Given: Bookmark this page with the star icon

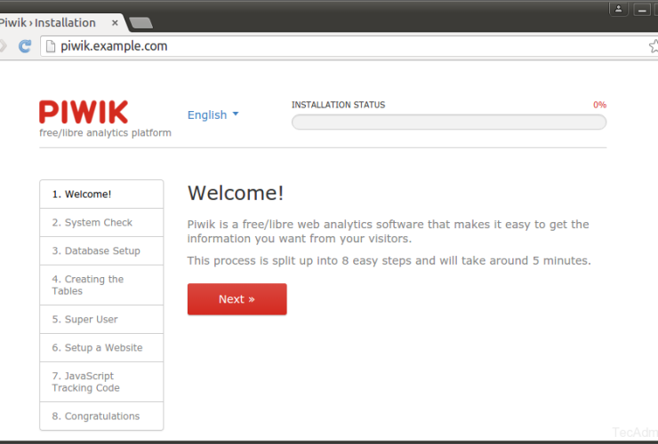Looking at the screenshot, I should (653, 46).
